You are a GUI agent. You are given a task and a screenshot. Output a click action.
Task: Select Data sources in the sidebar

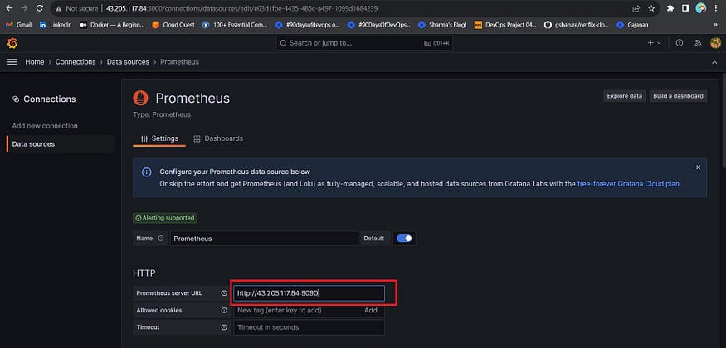61,144
